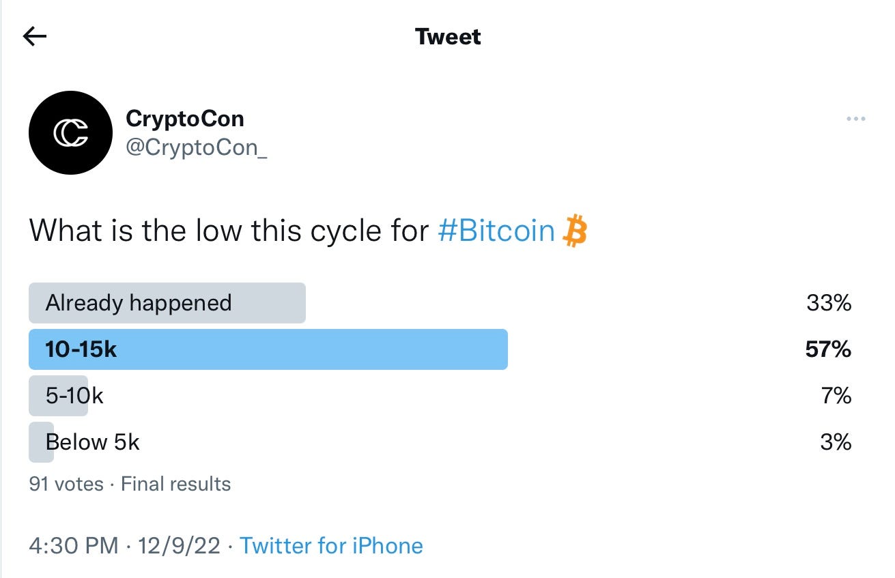Click the poll question text

pyautogui.click(x=308, y=231)
